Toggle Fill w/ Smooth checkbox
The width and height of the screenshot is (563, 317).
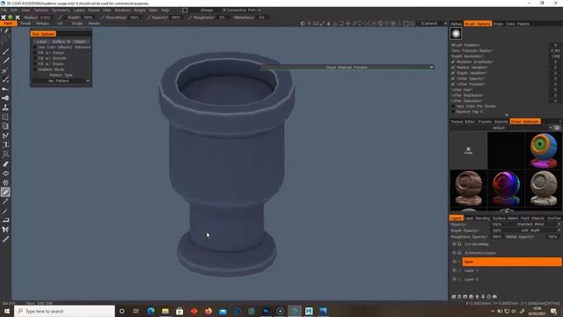tap(35, 58)
